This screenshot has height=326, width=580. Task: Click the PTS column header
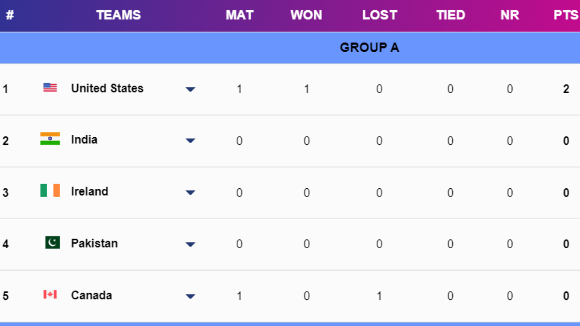click(x=565, y=15)
